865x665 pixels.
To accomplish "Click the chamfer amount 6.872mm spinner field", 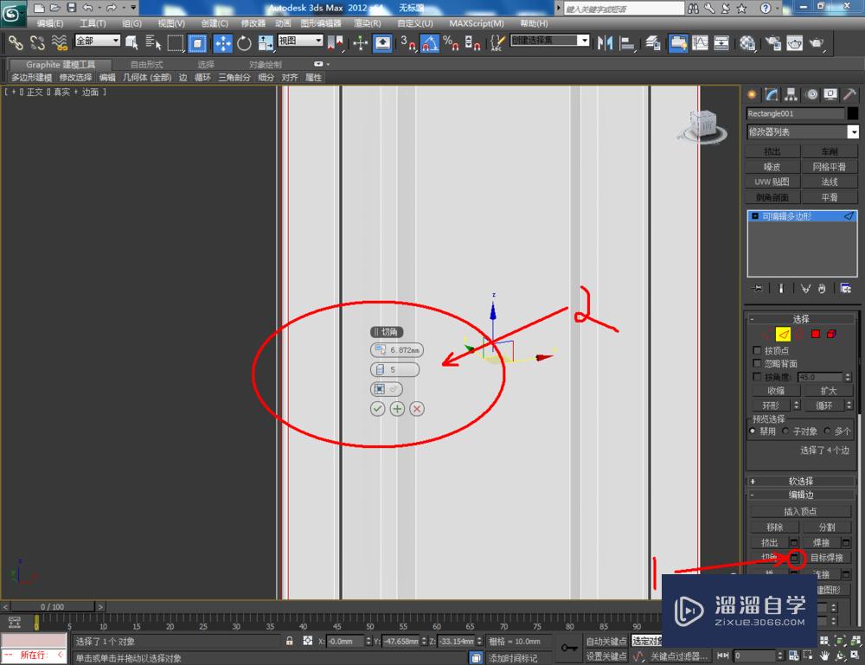I will pyautogui.click(x=397, y=350).
